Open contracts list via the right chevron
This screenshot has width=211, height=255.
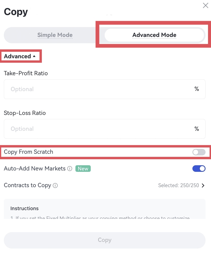203,186
